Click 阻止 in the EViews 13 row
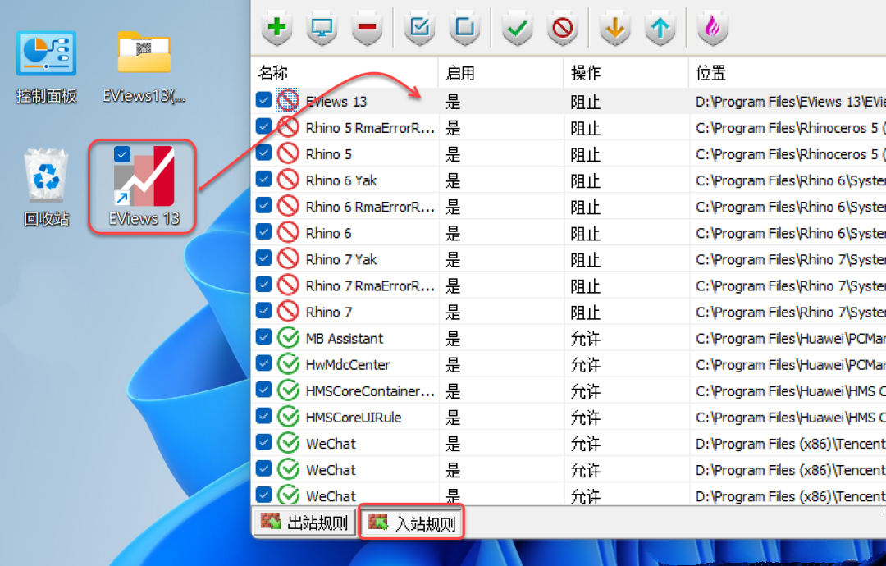The width and height of the screenshot is (886, 566). pyautogui.click(x=586, y=103)
